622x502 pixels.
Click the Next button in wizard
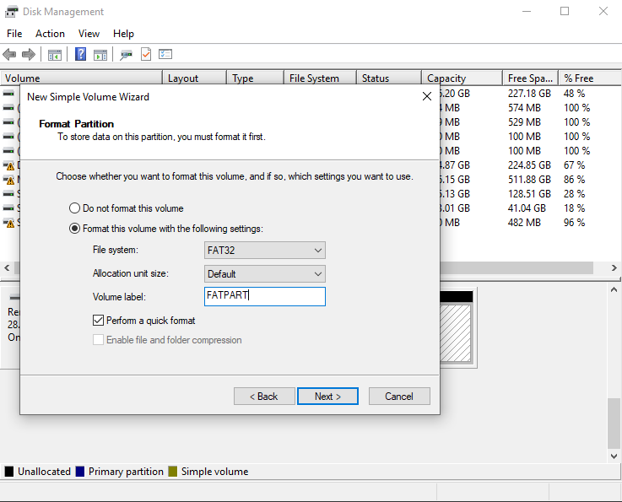tap(327, 397)
